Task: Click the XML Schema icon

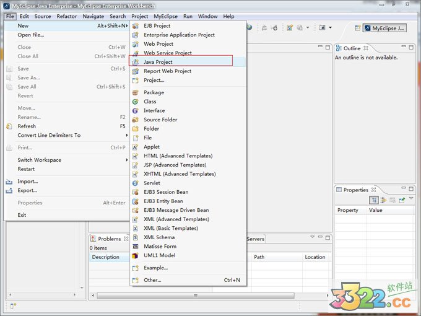Action: 136,237
